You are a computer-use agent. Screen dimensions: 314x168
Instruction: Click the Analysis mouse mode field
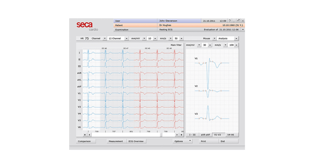click(225, 38)
